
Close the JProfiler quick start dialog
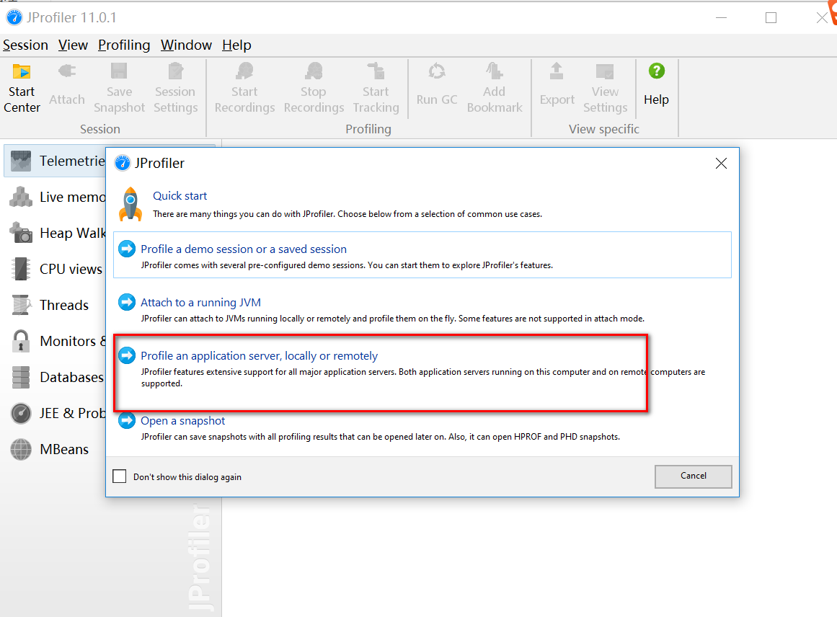pos(721,164)
